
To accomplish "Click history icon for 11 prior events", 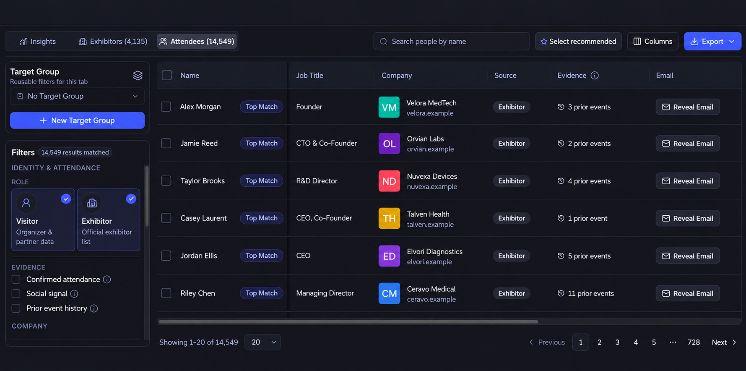I will click(x=561, y=293).
